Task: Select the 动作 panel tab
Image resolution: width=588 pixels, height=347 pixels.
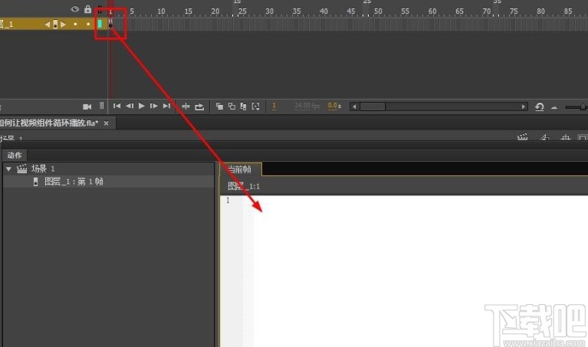Action: tap(15, 155)
